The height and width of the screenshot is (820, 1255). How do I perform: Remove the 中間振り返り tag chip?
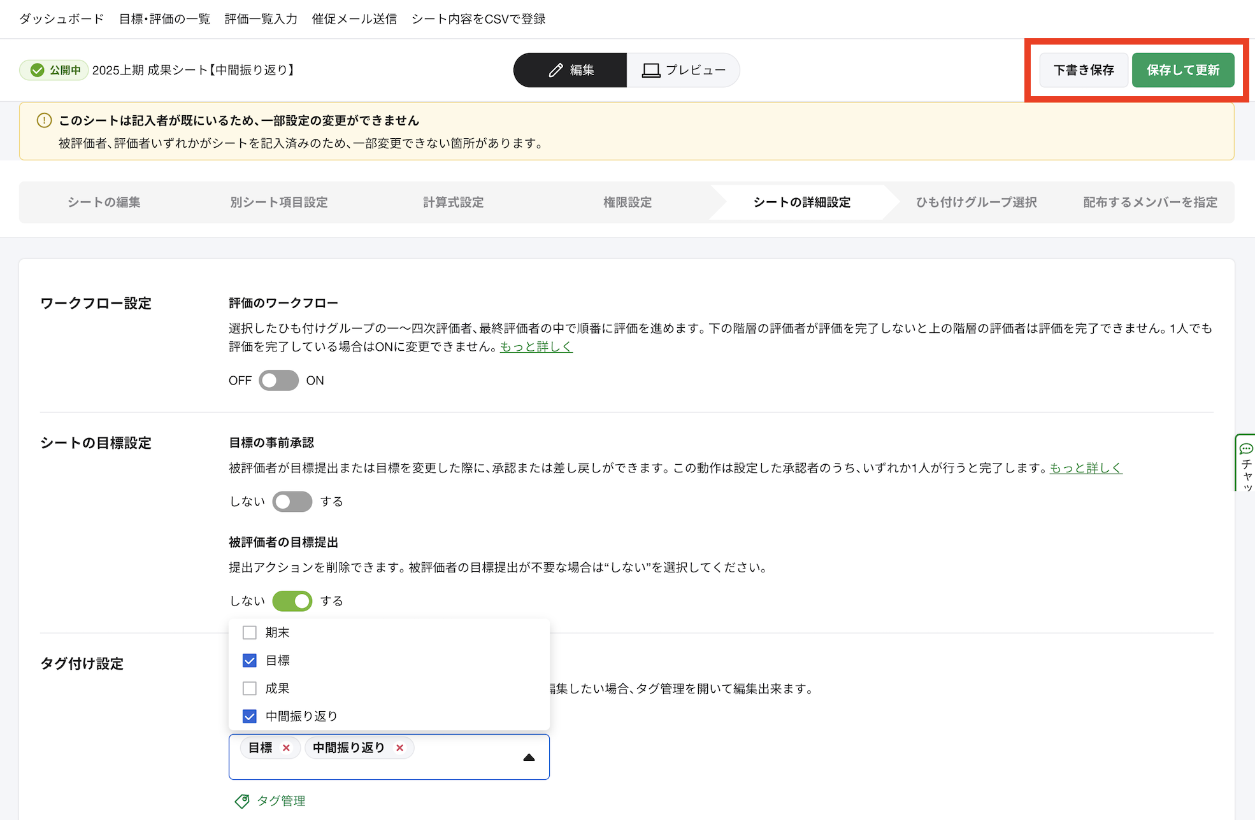click(x=399, y=748)
